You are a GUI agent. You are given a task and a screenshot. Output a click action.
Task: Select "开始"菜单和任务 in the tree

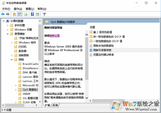pos(28,38)
